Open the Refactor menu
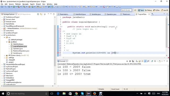 pos(18,4)
